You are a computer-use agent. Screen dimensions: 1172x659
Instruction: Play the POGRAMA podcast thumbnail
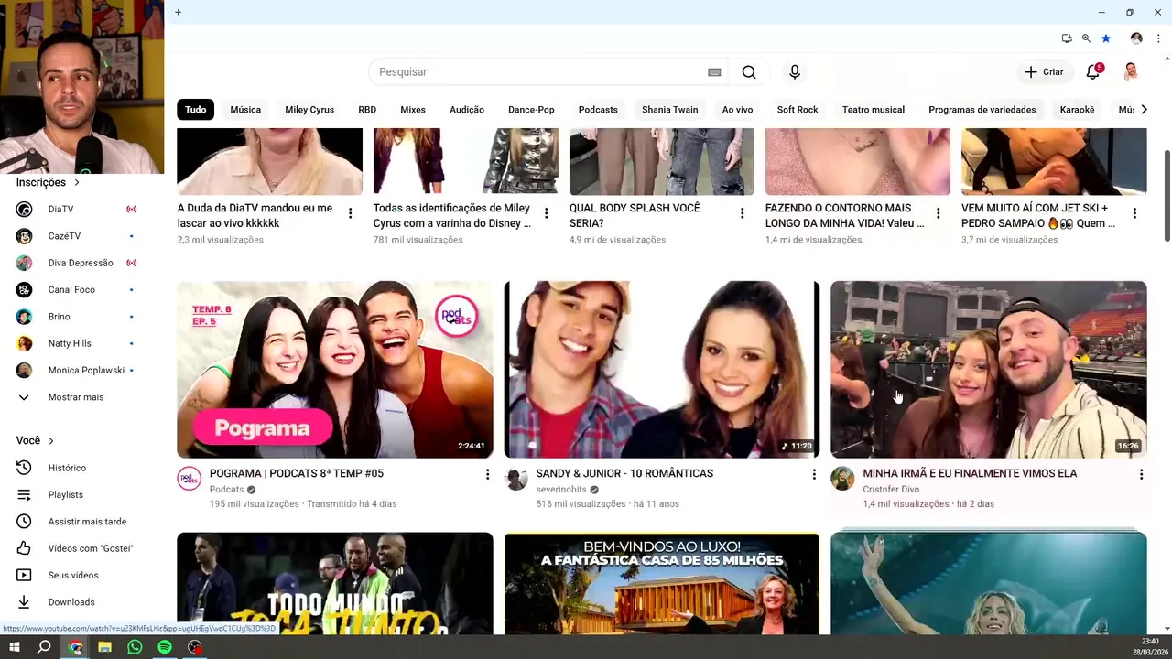click(x=335, y=369)
